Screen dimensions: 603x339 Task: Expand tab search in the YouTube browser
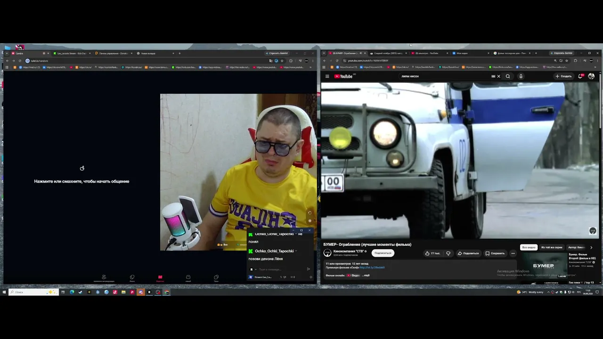pos(324,53)
